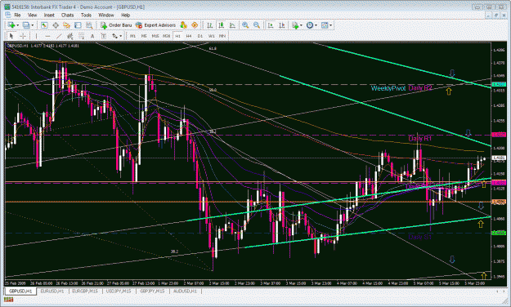
Task: Expand the Templates dropdown arrow
Action: point(331,25)
